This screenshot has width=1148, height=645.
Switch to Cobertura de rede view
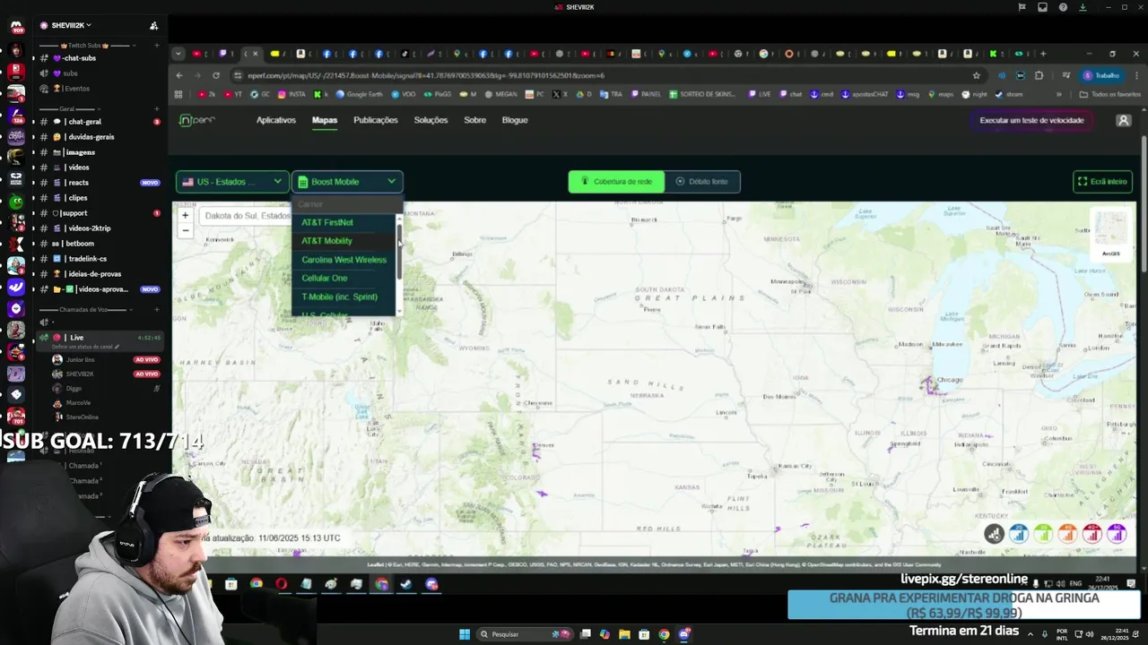coord(617,182)
